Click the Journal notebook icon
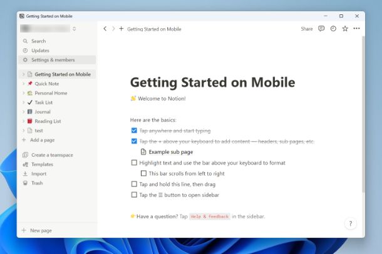 [x=29, y=111]
